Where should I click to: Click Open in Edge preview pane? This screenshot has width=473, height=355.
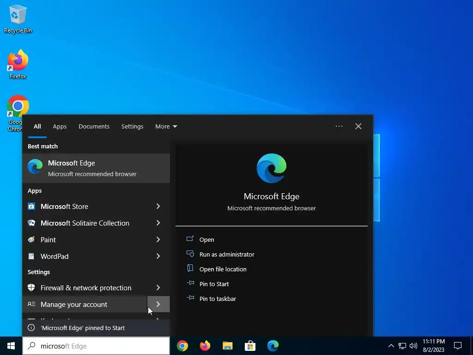coord(206,240)
